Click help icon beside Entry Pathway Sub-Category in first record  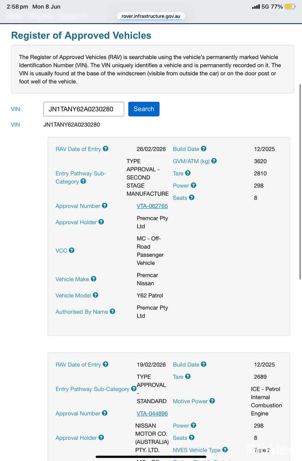tap(83, 181)
